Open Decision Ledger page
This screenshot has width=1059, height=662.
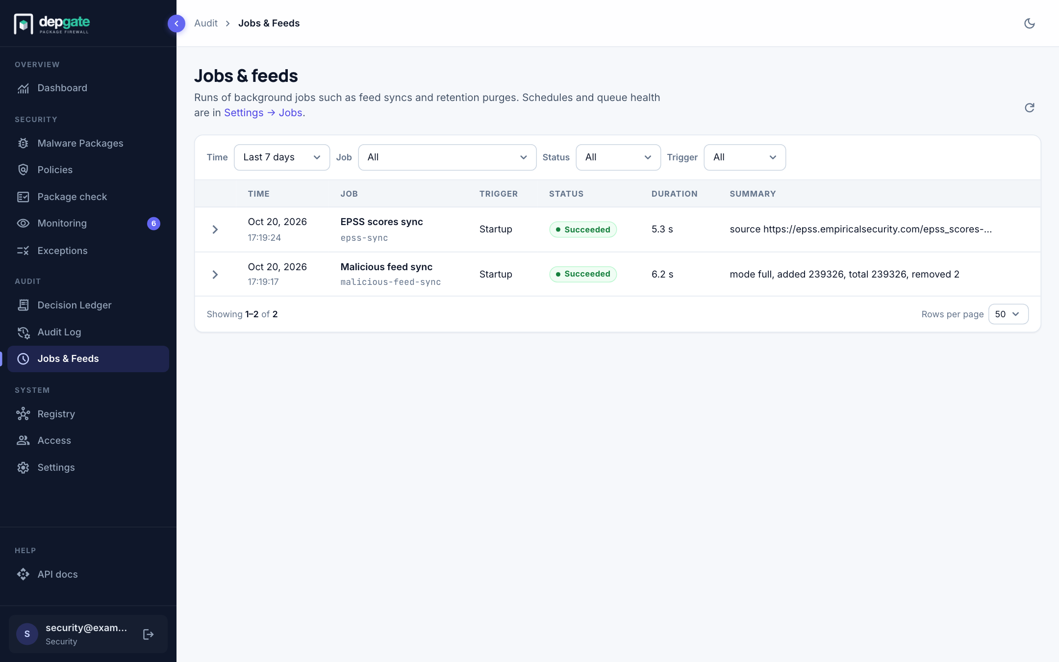coord(88,305)
